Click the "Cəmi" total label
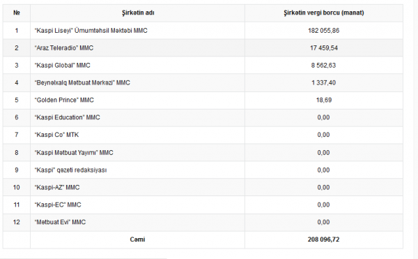Screen dimensions: 418x259 [137, 239]
